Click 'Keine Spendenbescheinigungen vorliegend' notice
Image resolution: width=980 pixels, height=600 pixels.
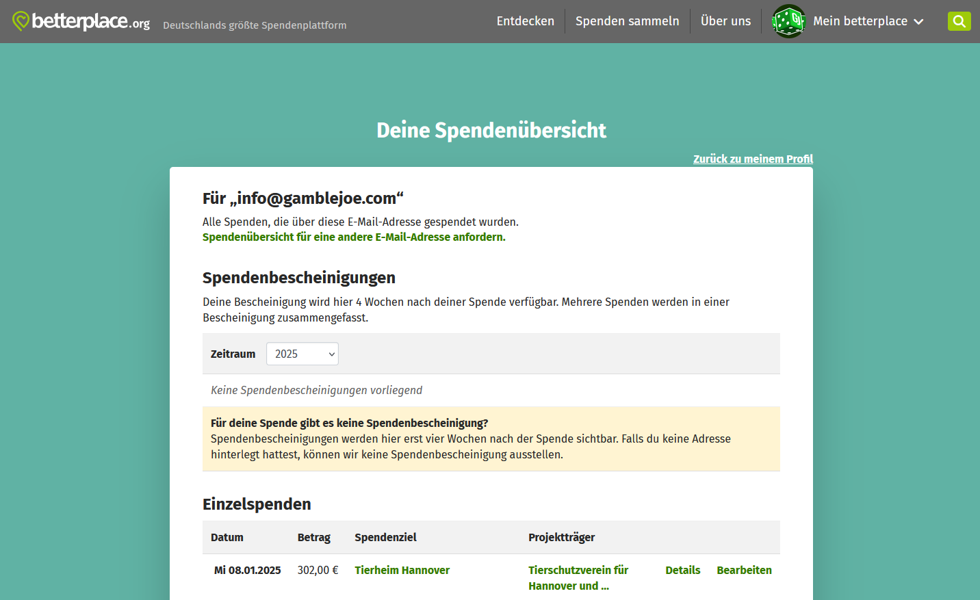pos(316,391)
